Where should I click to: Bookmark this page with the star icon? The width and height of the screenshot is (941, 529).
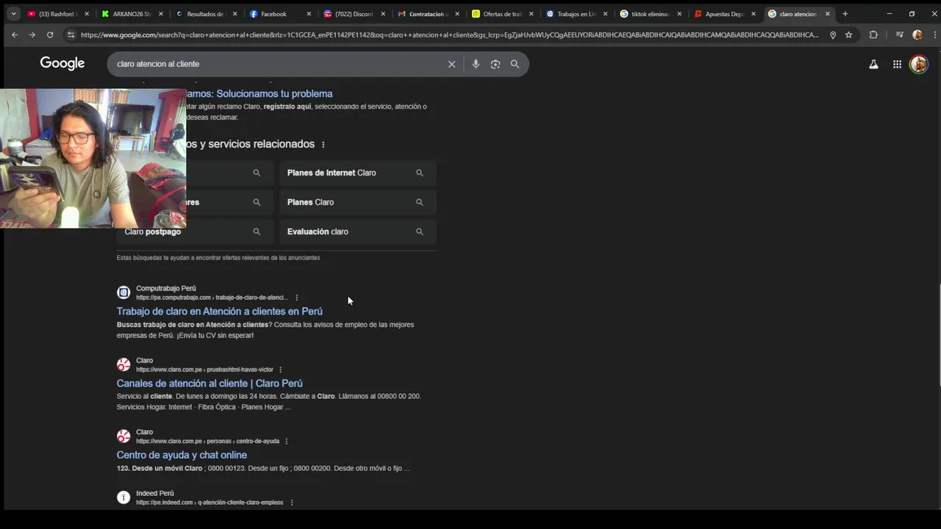point(849,35)
